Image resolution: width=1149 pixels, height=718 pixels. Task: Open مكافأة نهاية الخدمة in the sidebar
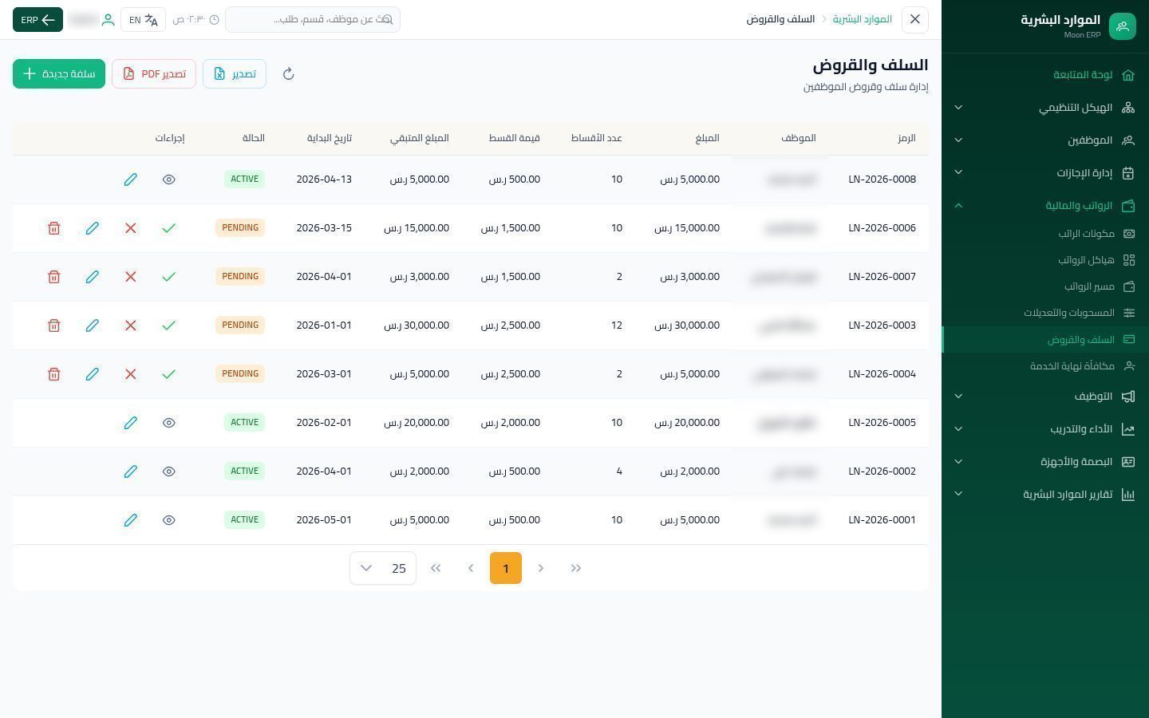click(x=1045, y=366)
